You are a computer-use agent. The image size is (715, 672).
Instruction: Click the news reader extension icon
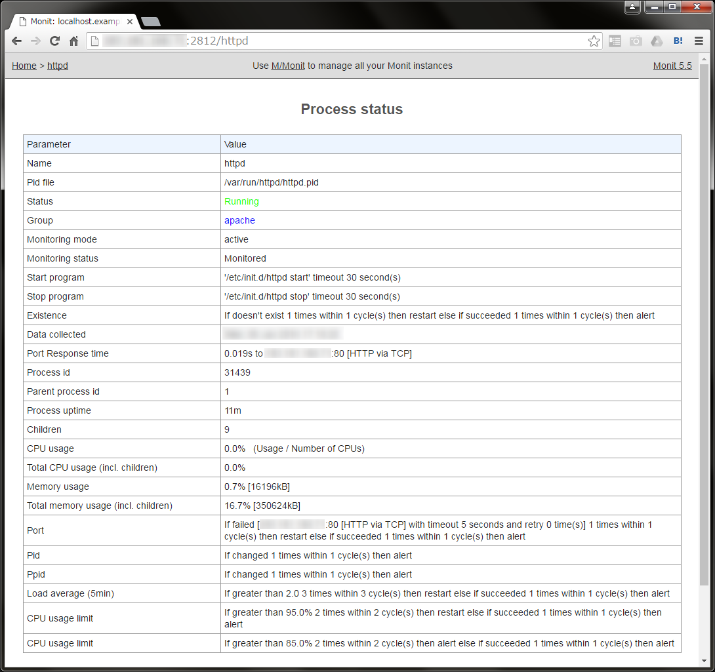(615, 41)
